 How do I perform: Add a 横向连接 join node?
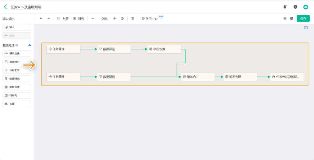click(17, 53)
